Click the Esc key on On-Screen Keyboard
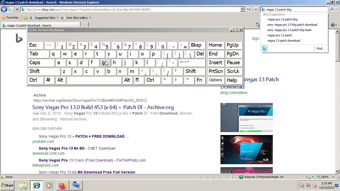The image size is (340, 191). (36, 45)
